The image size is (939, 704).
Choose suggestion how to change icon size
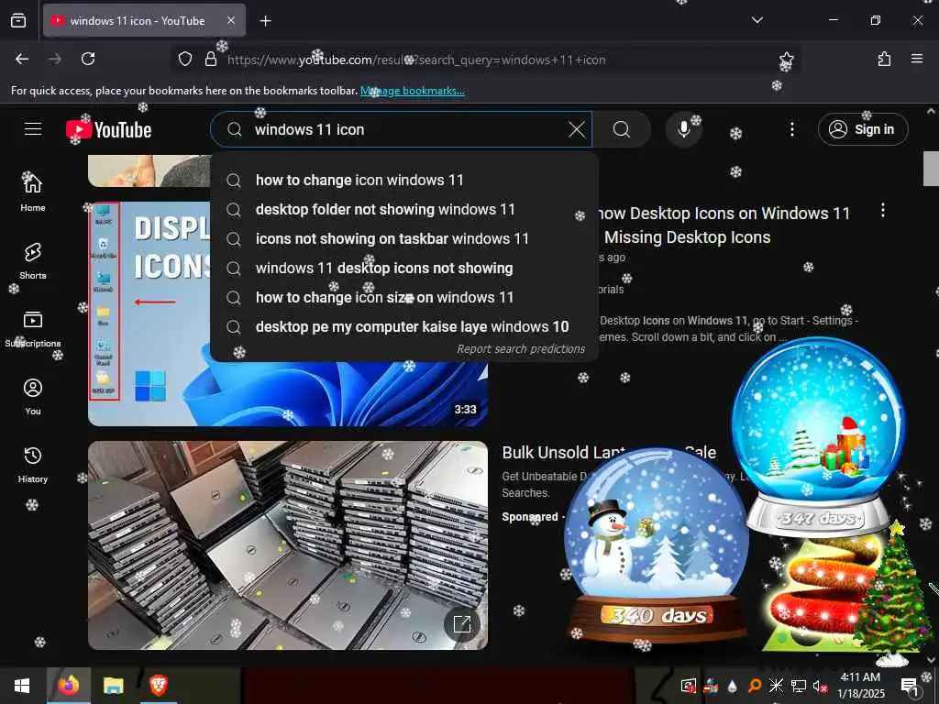(x=404, y=298)
